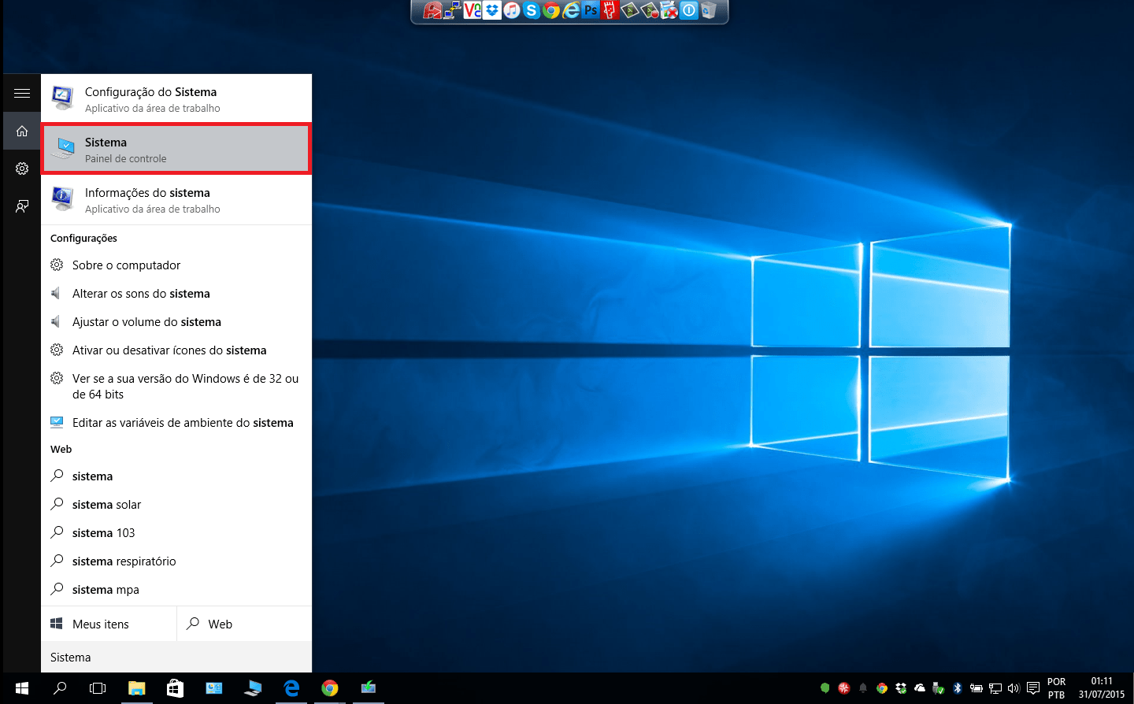Open Chrome from the taskbar

330,688
